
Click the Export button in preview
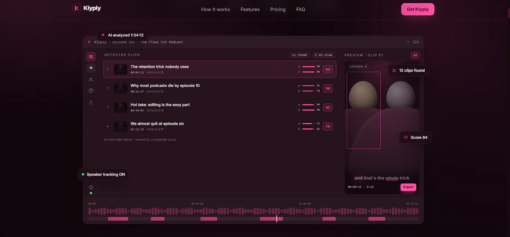tap(408, 187)
